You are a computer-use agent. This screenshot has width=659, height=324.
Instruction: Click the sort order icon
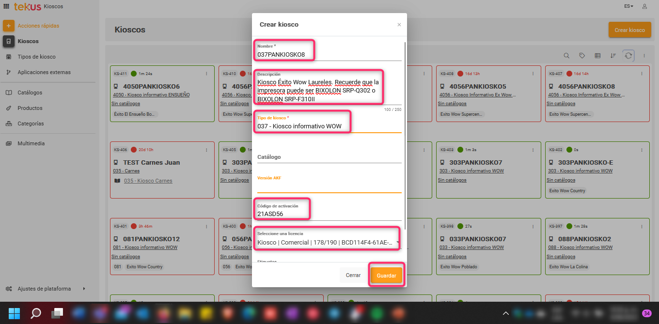click(x=613, y=56)
